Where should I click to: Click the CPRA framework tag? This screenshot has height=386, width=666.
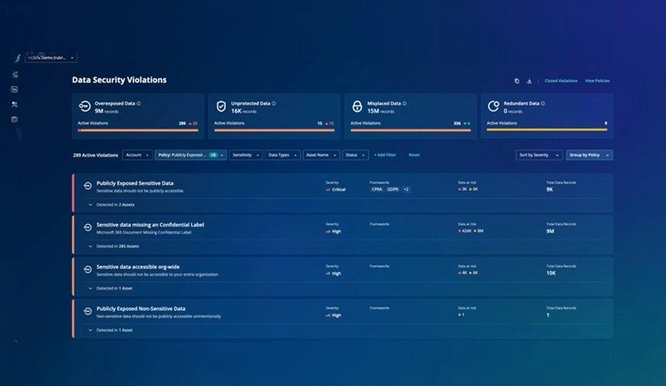pos(377,190)
